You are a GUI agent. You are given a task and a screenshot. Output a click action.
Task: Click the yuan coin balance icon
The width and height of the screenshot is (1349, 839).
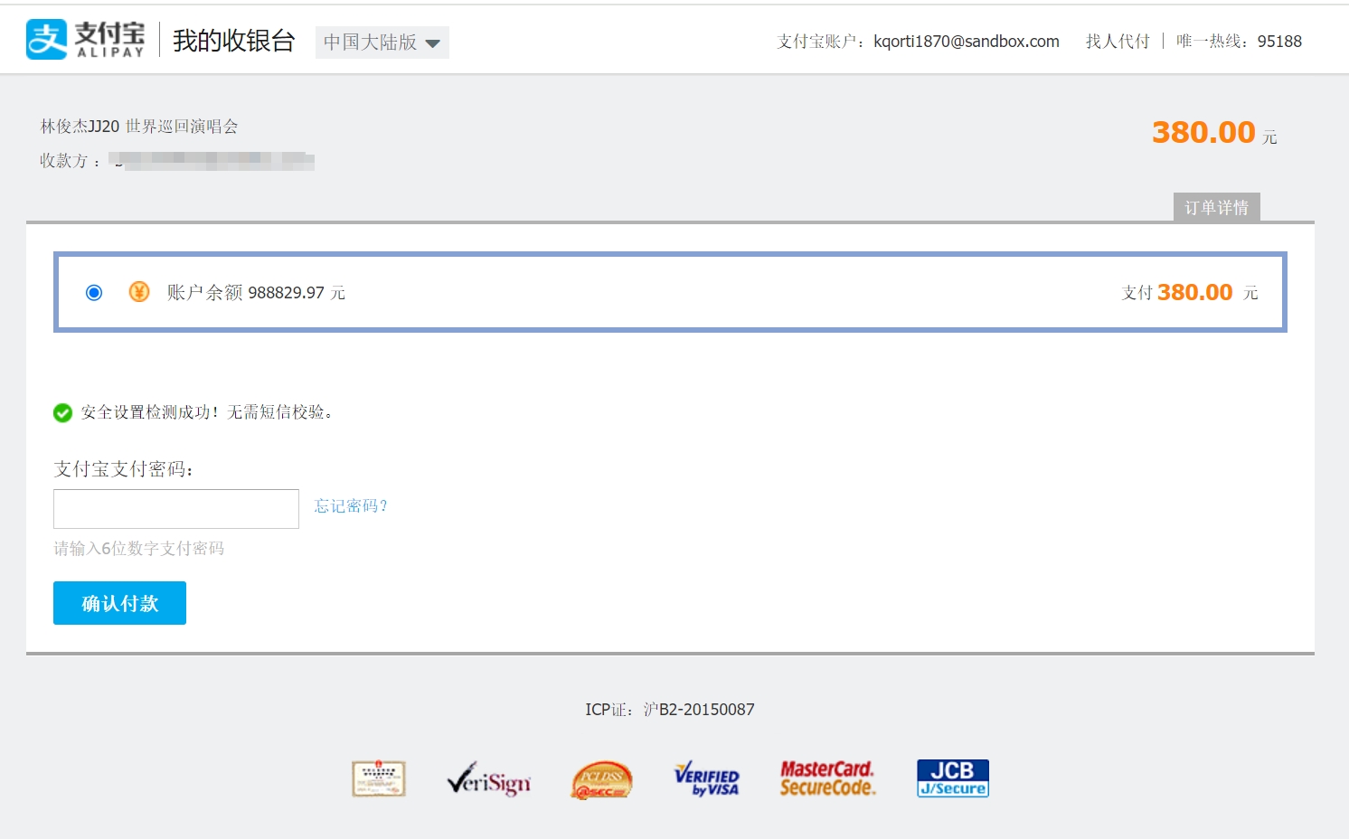(x=138, y=292)
